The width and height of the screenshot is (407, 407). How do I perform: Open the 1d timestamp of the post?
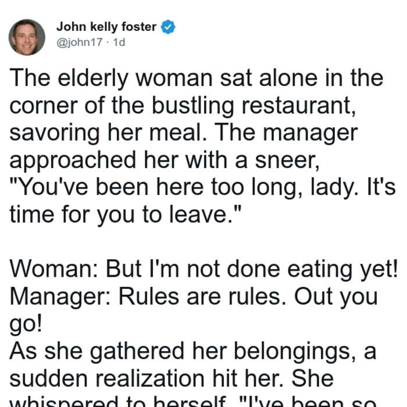point(119,42)
